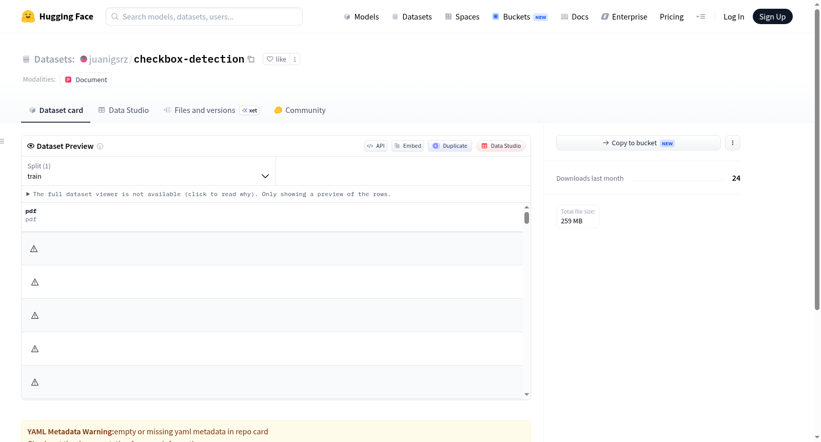Open Docs in the top navigation
Viewport: 821px width, 442px height.
point(575,16)
